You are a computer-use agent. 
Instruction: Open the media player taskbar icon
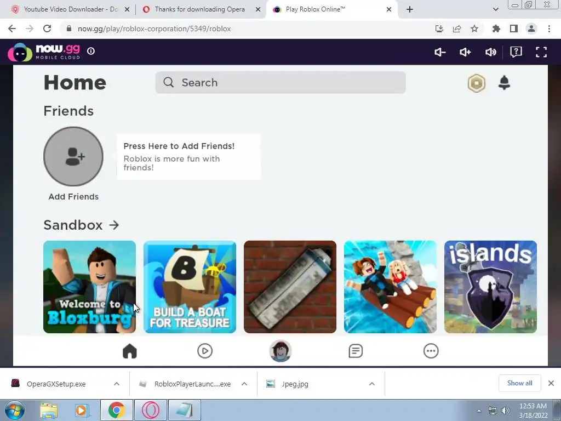(82, 410)
